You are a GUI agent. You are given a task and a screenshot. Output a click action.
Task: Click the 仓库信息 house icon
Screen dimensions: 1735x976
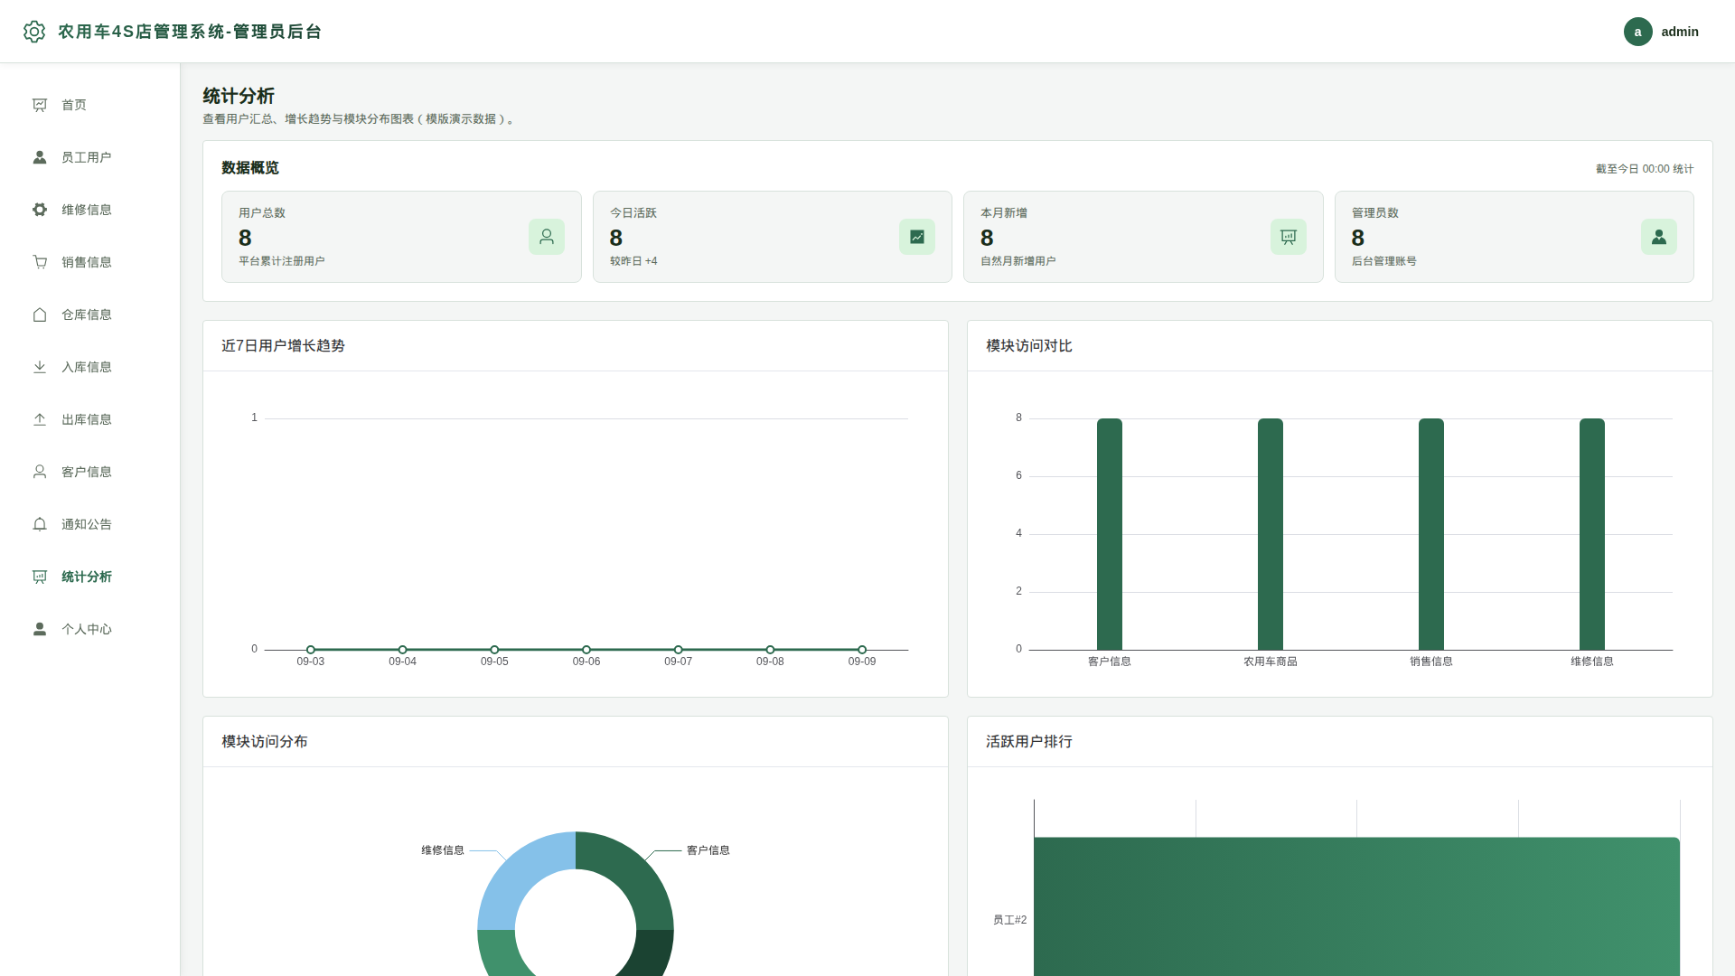point(40,314)
